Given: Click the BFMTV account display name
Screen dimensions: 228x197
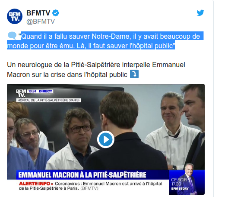Looking at the screenshot, I should (x=38, y=13).
